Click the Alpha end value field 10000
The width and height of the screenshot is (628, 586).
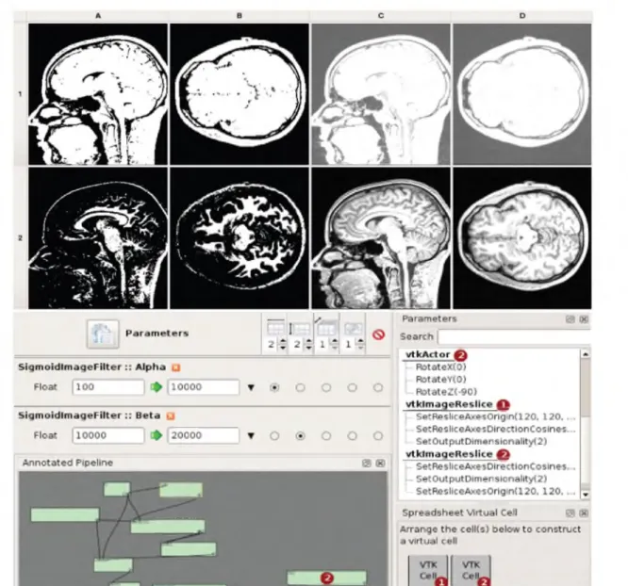(x=204, y=387)
